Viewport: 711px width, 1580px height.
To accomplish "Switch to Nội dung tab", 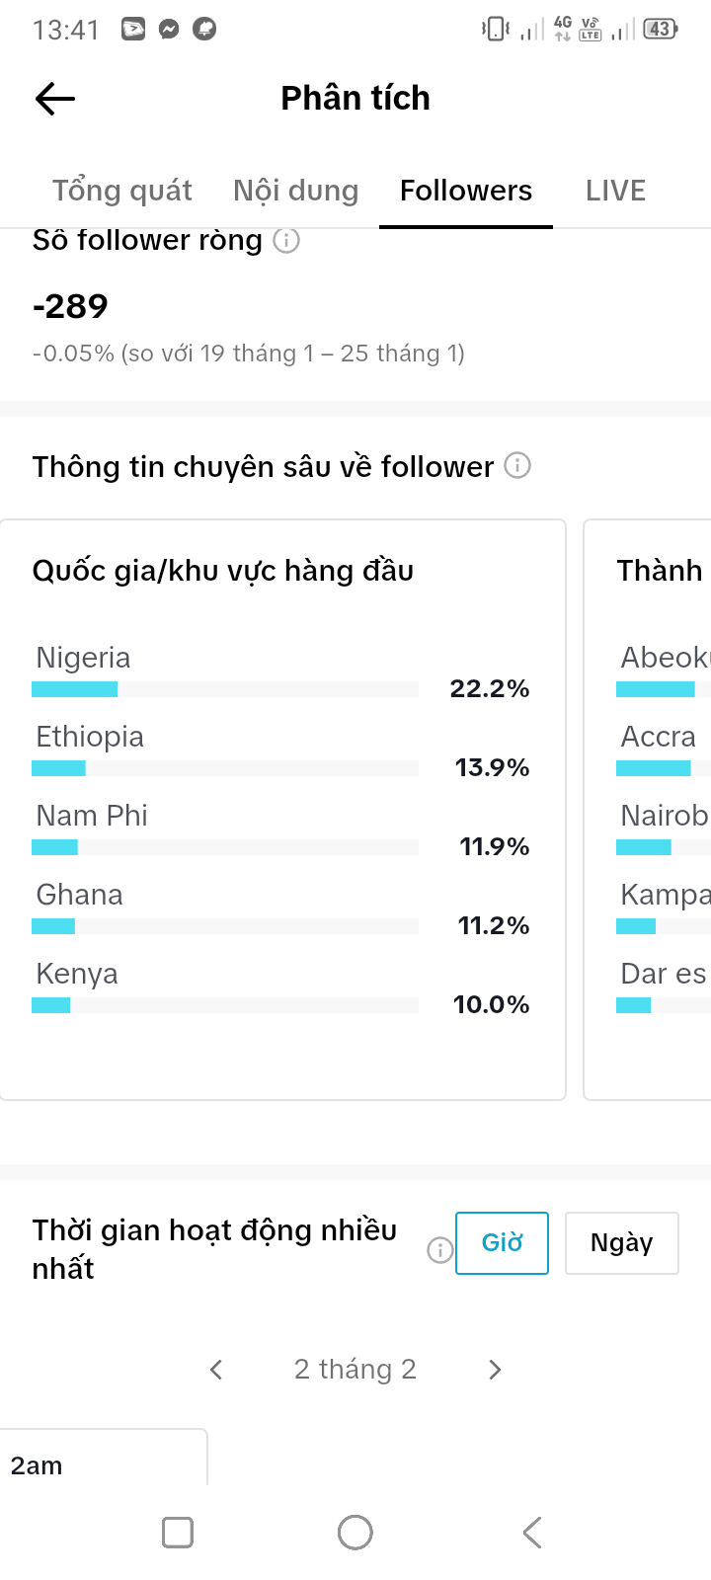I will [x=296, y=191].
